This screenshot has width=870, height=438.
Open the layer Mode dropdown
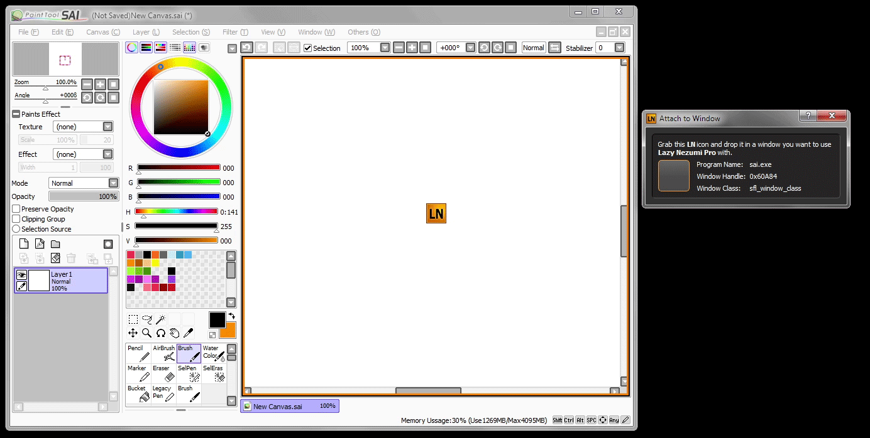click(x=113, y=183)
